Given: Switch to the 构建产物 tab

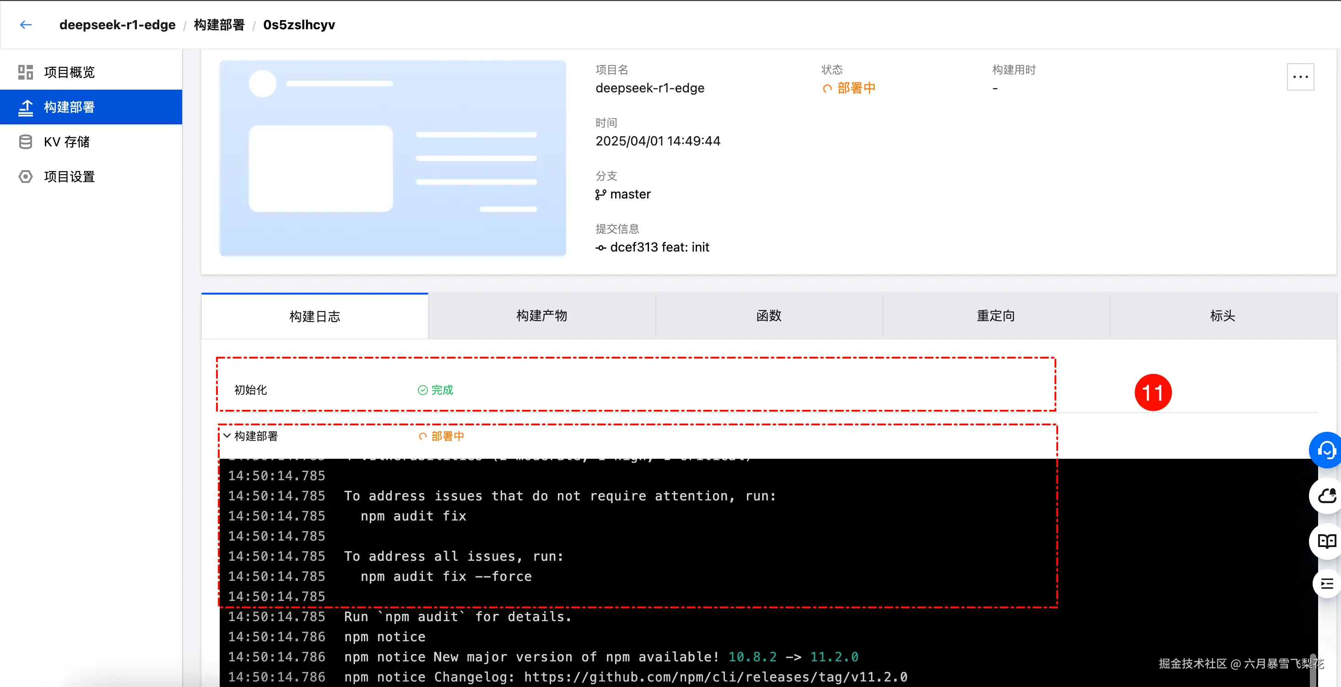Looking at the screenshot, I should pos(541,316).
